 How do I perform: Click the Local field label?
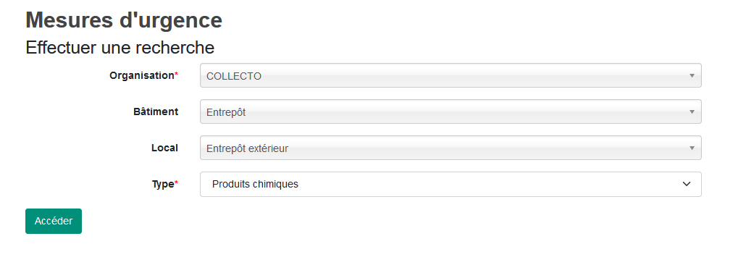click(x=164, y=148)
